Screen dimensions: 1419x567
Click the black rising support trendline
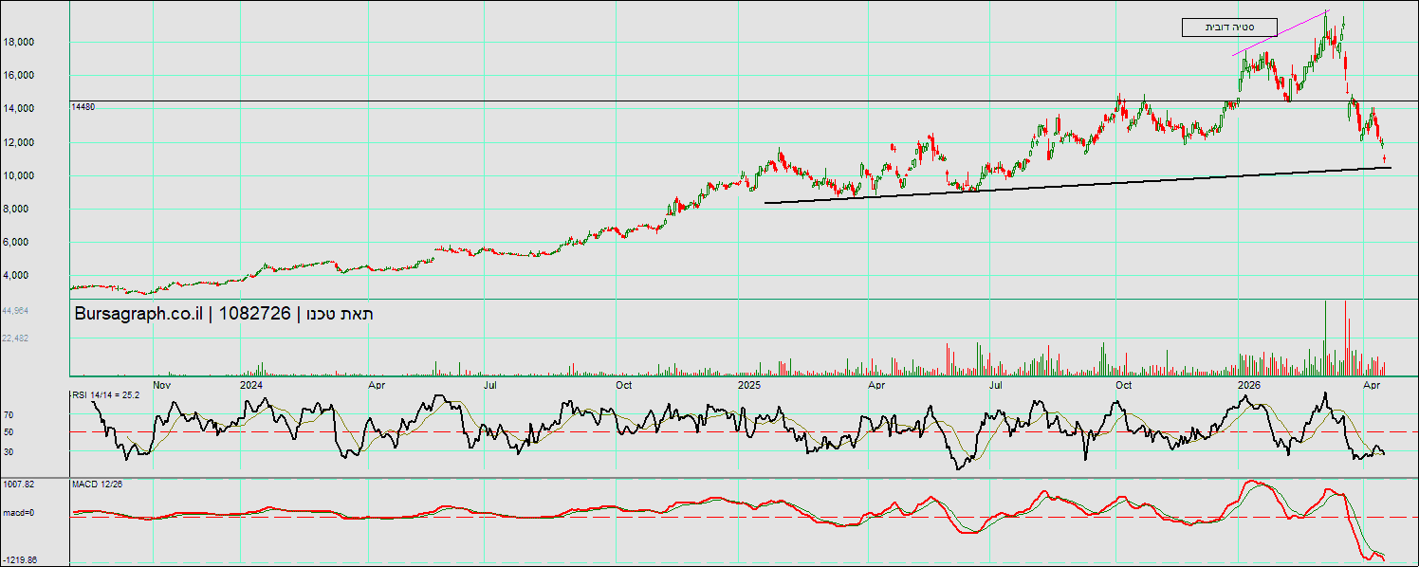pos(1078,185)
